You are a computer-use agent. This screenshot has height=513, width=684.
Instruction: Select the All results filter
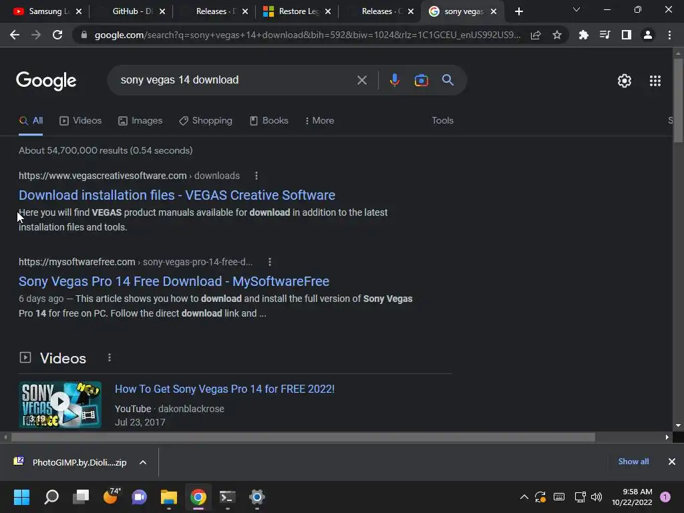31,121
